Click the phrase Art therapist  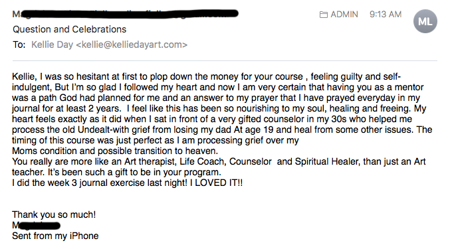pyautogui.click(x=150, y=161)
